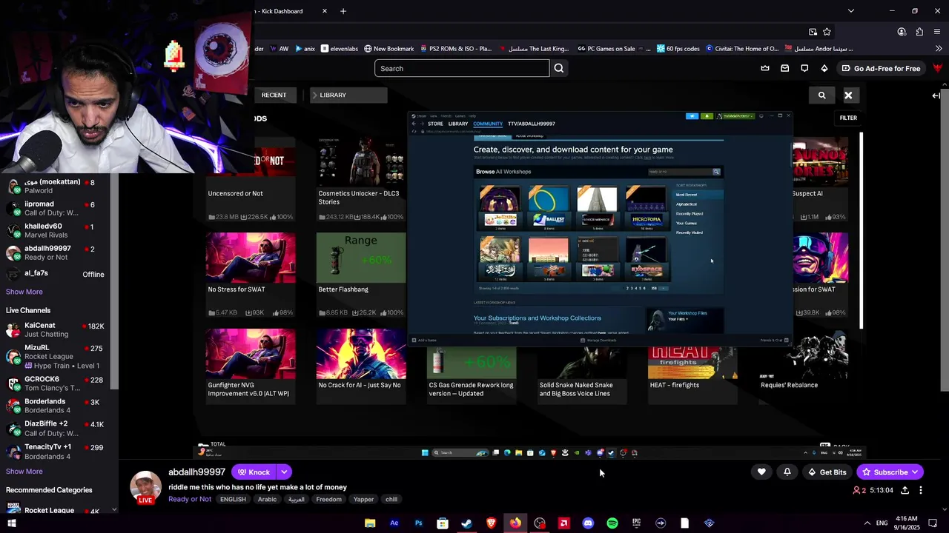Image resolution: width=949 pixels, height=533 pixels.
Task: Choose Alphabetical workshop sort in Steam
Action: (x=687, y=204)
